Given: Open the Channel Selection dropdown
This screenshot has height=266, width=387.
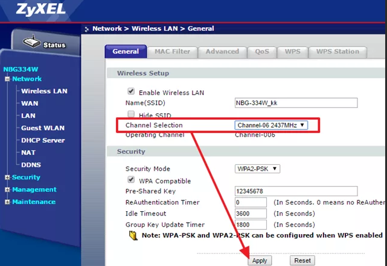Looking at the screenshot, I should coord(271,125).
